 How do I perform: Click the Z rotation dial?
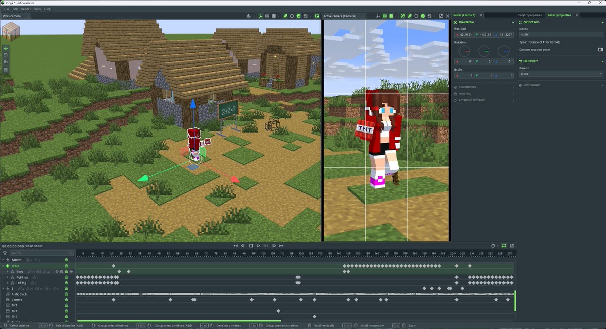[504, 51]
